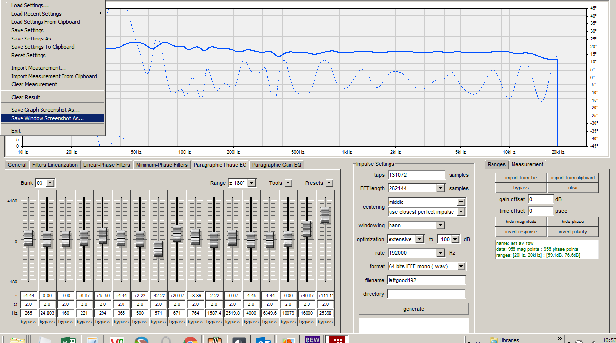Open Excel from the taskbar
Image resolution: width=616 pixels, height=343 pixels.
(67, 340)
